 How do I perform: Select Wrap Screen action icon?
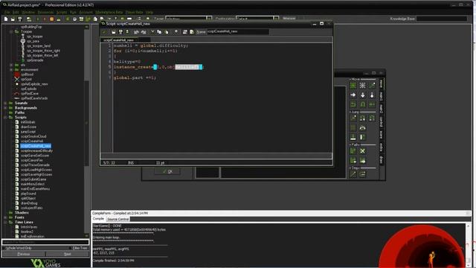pos(362,128)
